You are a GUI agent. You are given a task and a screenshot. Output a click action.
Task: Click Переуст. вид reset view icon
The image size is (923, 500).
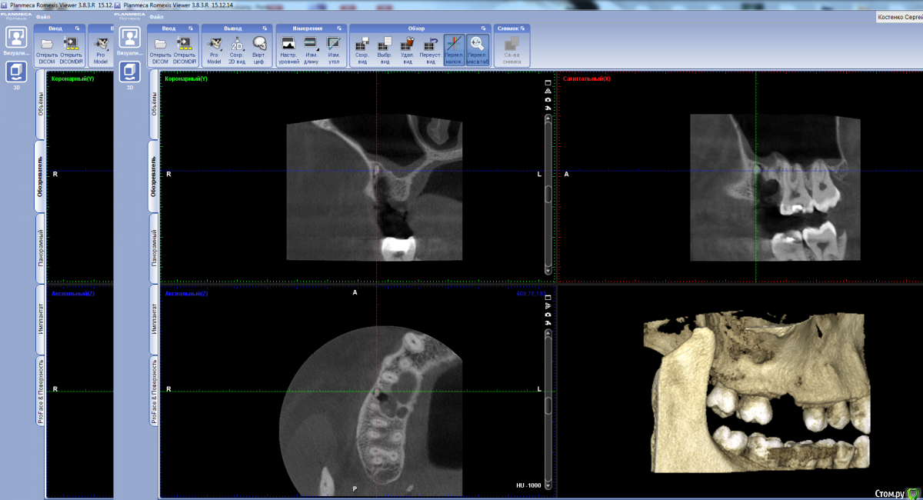[x=430, y=48]
